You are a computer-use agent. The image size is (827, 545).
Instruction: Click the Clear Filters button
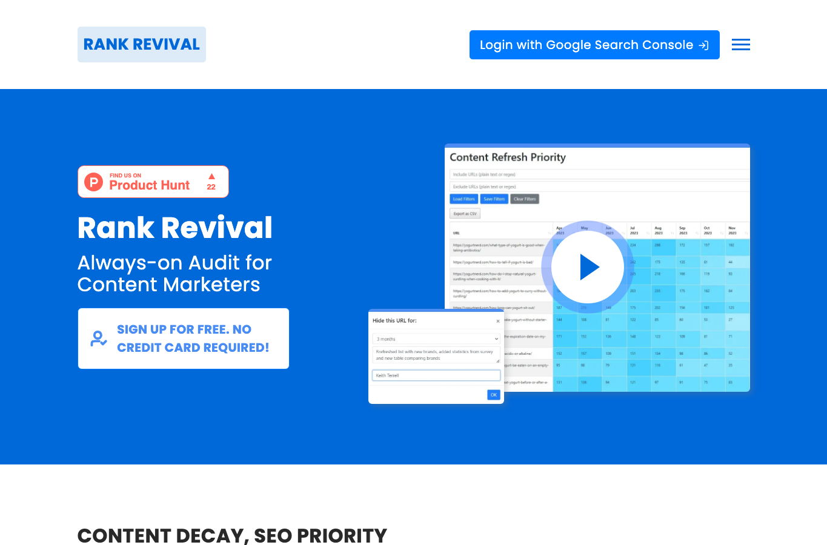525,199
